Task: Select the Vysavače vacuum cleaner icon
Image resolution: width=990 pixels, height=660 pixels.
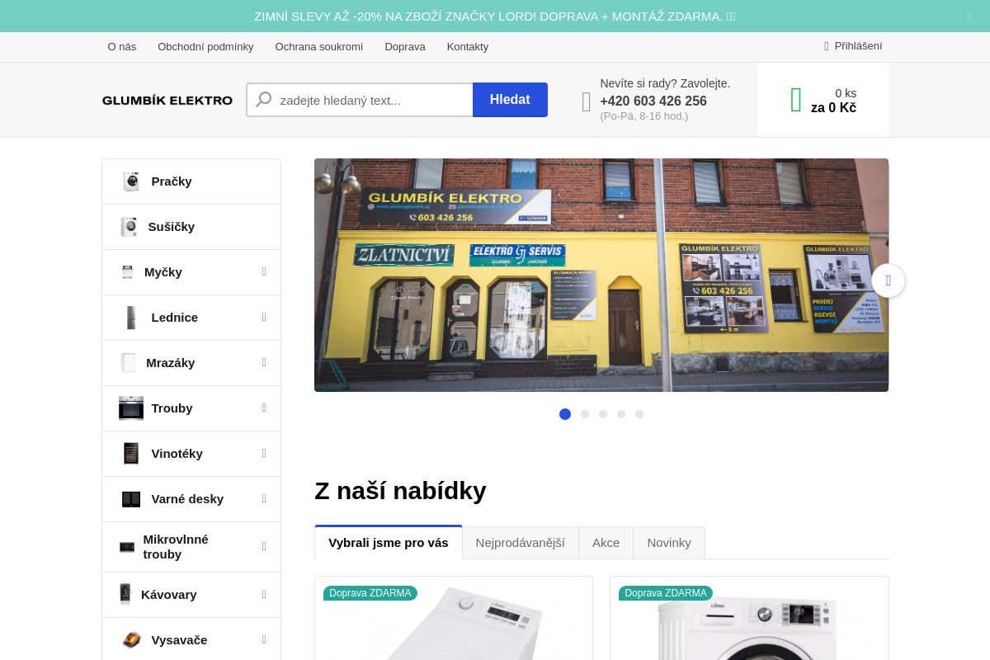Action: pyautogui.click(x=130, y=639)
